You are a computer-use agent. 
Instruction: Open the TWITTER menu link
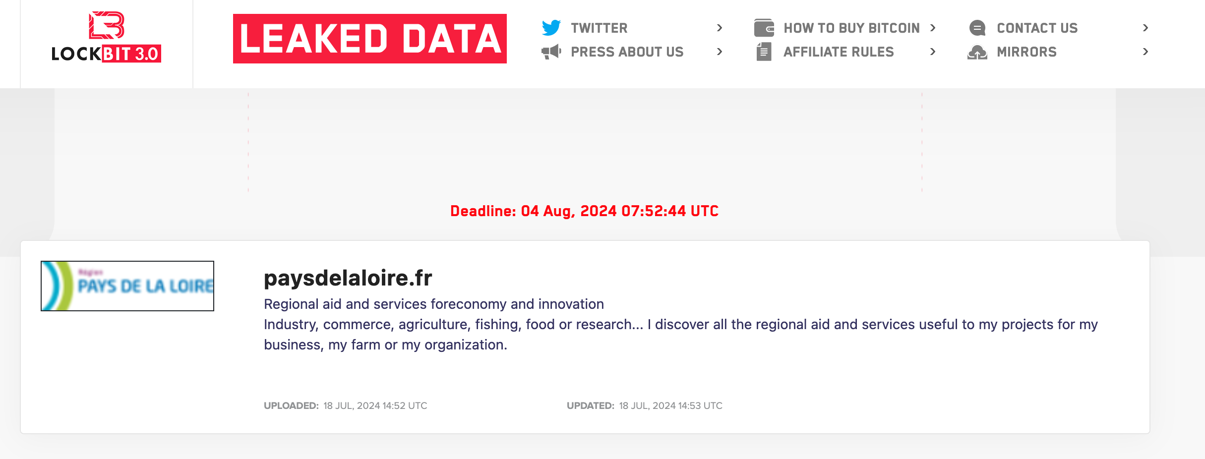click(599, 28)
